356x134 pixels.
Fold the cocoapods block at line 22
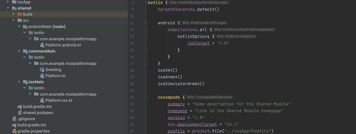coord(146,97)
